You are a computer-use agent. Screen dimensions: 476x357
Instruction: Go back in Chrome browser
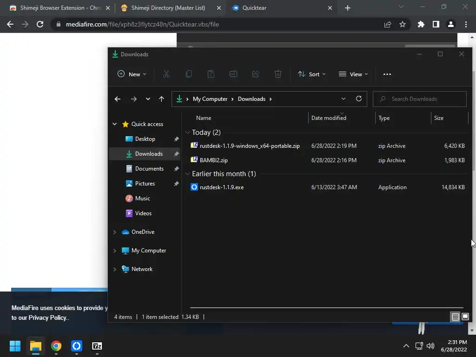[10, 24]
